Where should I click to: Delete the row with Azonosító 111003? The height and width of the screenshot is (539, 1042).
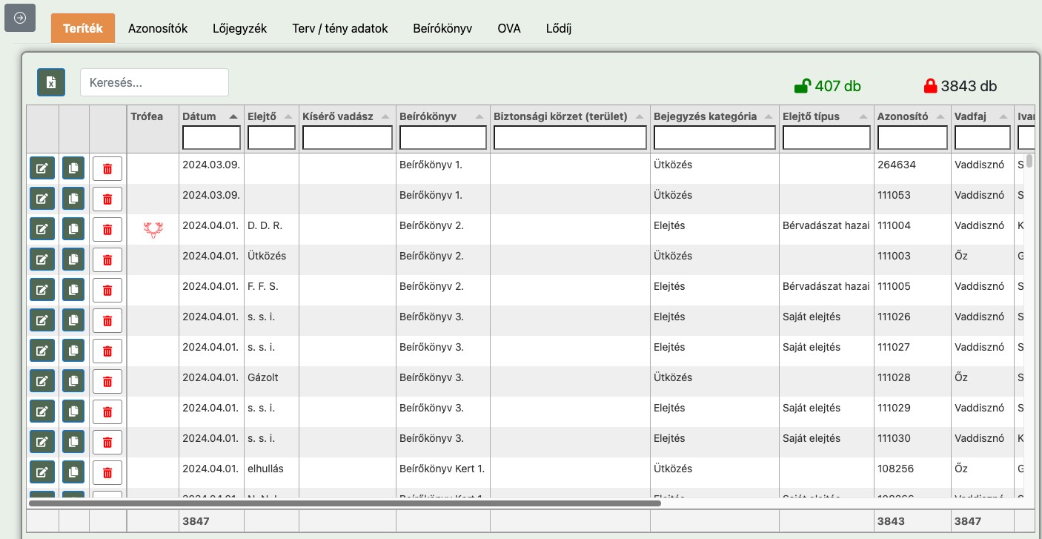pos(107,259)
